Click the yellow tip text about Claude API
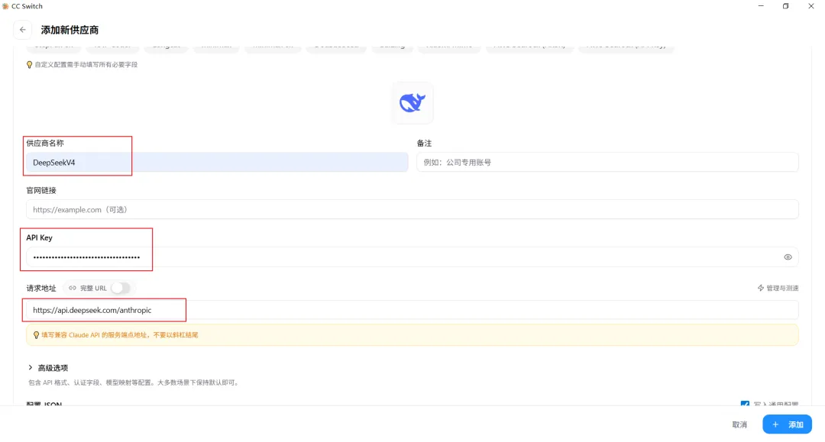Image resolution: width=825 pixels, height=442 pixels. click(x=120, y=335)
